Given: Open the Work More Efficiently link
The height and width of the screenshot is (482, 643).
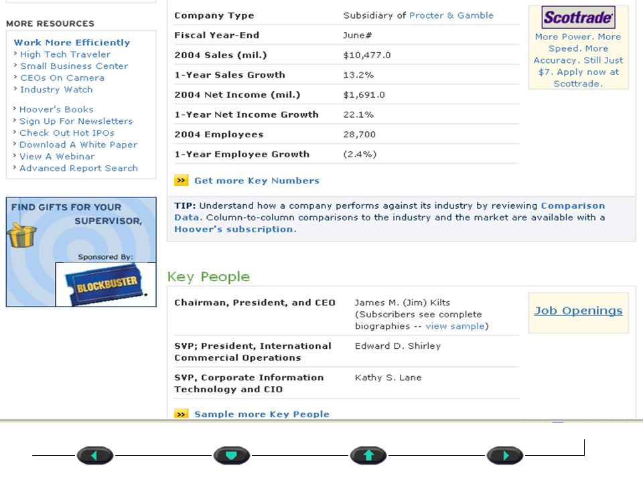Looking at the screenshot, I should (x=72, y=43).
